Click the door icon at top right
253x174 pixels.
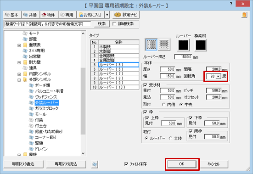click(x=244, y=15)
